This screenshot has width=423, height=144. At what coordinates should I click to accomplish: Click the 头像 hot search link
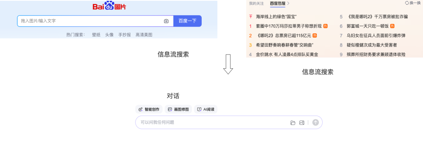(x=109, y=35)
